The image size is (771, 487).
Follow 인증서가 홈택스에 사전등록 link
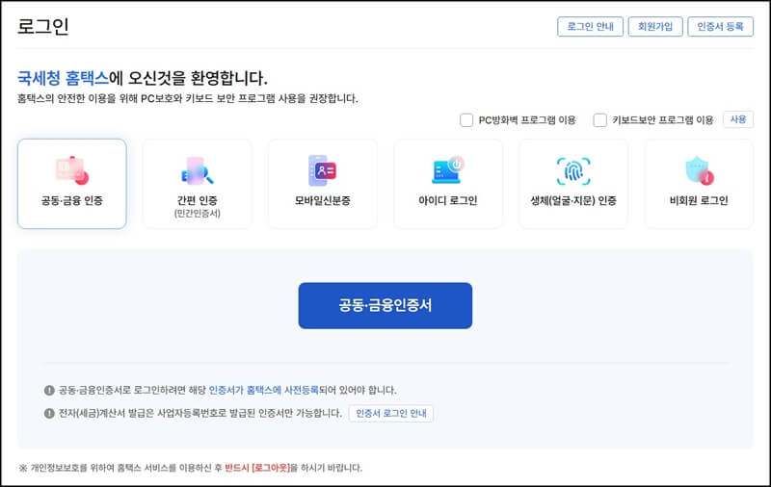coord(264,391)
